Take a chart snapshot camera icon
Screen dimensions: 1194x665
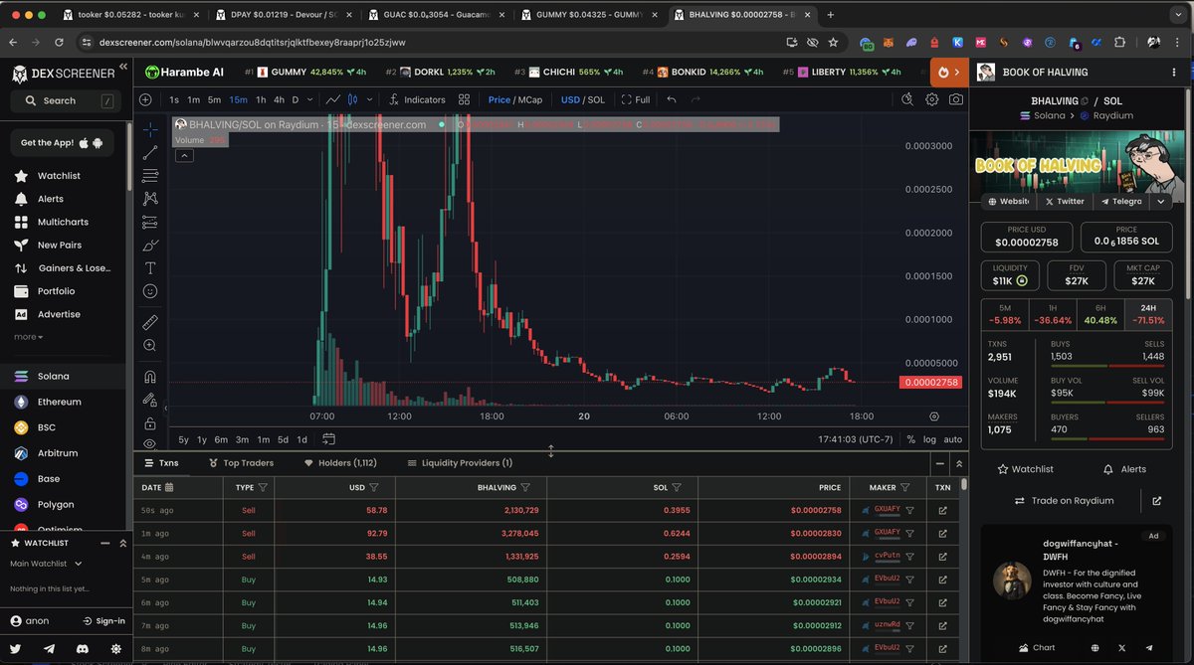956,99
